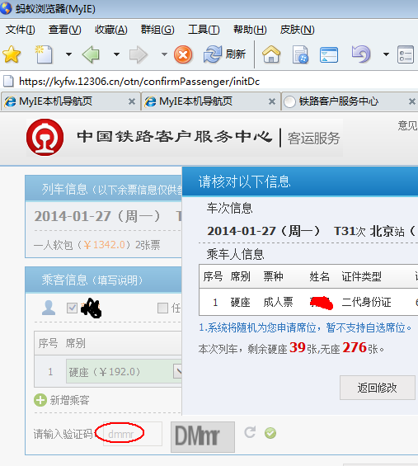418x466 pixels.
Task: Close the second MyIE本机导航页 tab
Action: (x=272, y=102)
